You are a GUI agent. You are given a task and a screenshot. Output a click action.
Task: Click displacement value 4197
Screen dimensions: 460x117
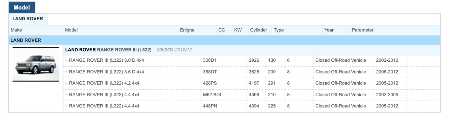(254, 83)
